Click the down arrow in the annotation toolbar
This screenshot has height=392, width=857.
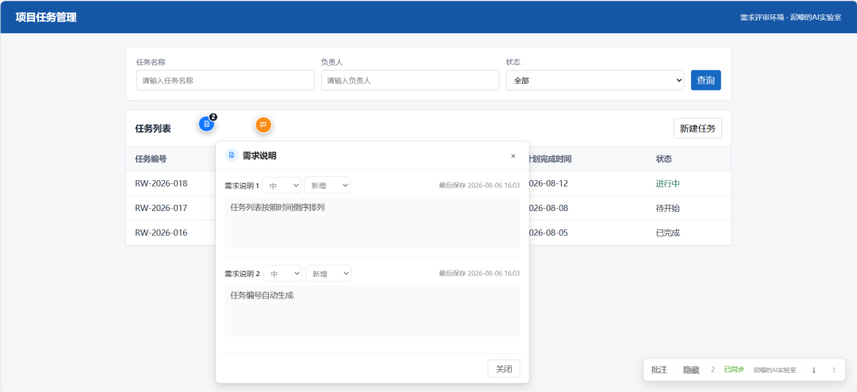813,370
